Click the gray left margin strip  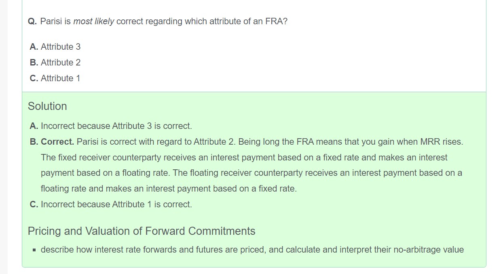coord(4,137)
